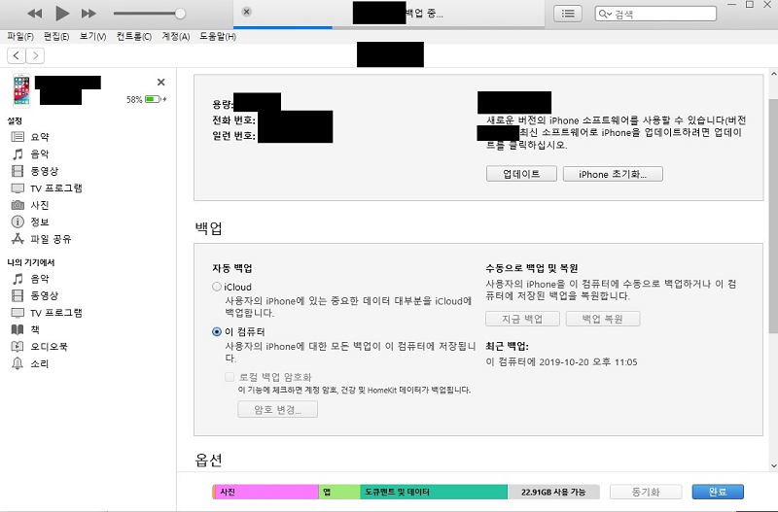Click the blue 완료 button
The height and width of the screenshot is (512, 778).
pos(718,492)
